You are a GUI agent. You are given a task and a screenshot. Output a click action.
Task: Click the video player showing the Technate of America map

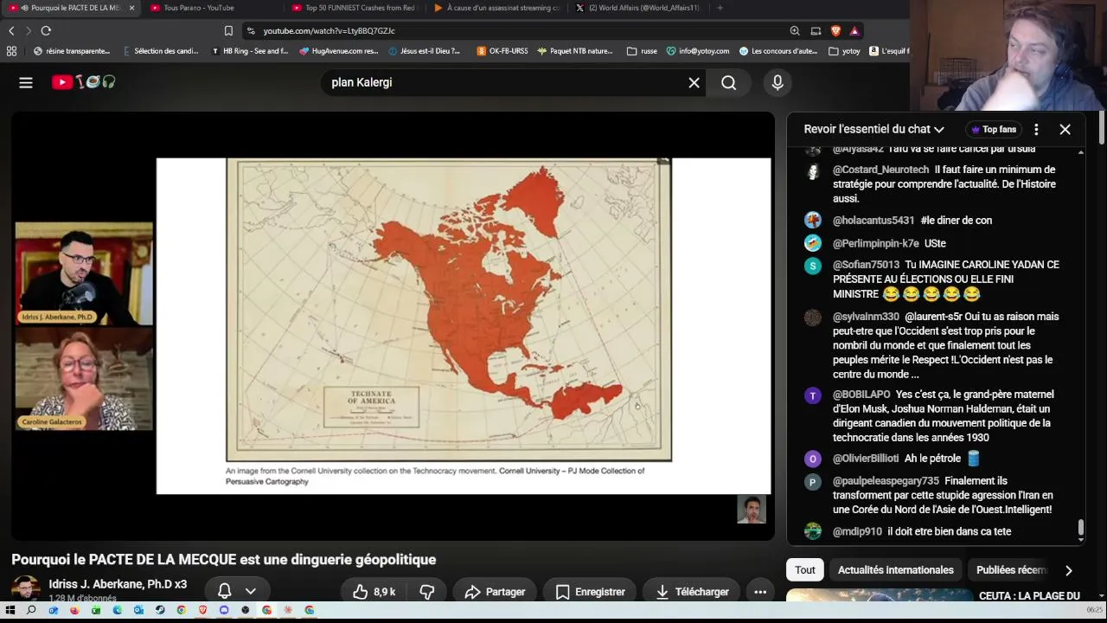[x=393, y=325]
